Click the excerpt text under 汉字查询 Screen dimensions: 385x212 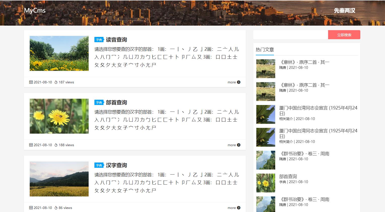click(167, 183)
